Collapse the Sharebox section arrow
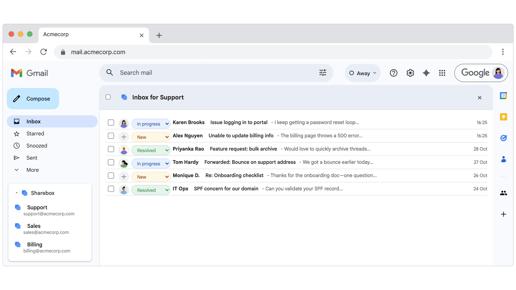 (x=16, y=193)
